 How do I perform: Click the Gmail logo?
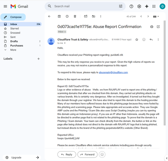[19, 6]
